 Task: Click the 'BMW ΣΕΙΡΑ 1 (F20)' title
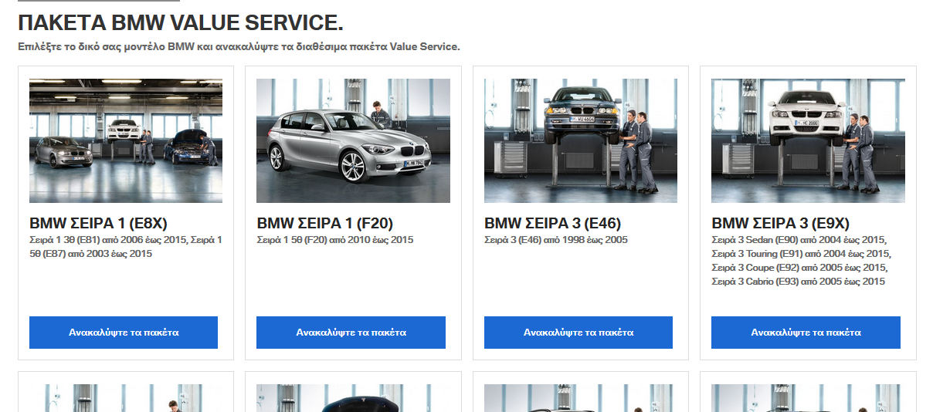[x=325, y=224]
